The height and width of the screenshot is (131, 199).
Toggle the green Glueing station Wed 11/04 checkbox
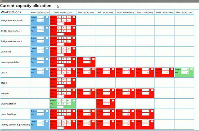(74, 100)
